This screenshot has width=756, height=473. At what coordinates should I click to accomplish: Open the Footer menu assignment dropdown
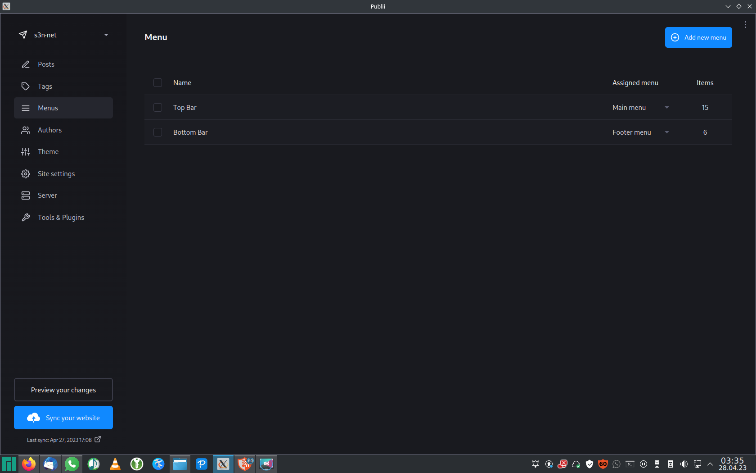coord(666,132)
